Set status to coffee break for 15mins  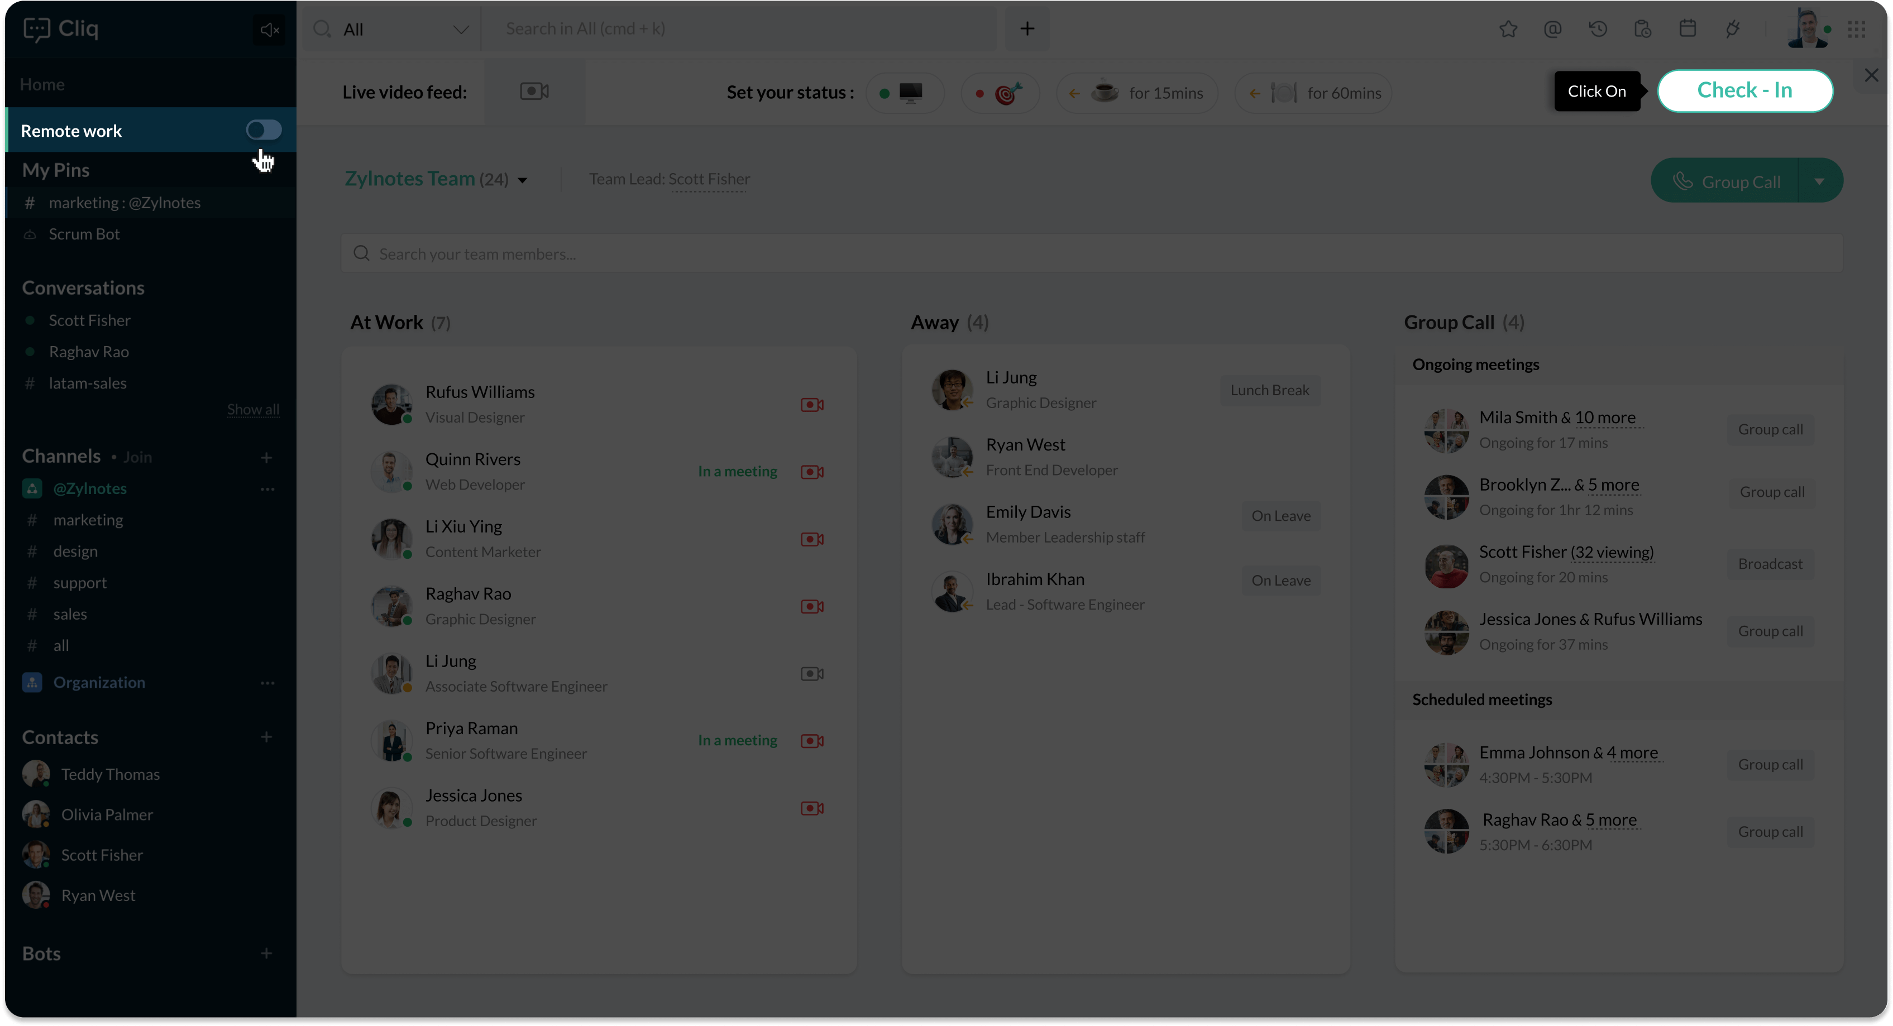pyautogui.click(x=1137, y=93)
